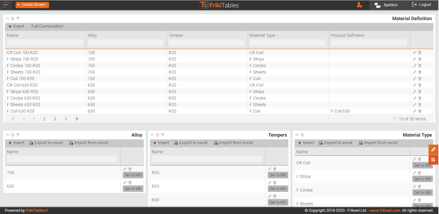The height and width of the screenshot is (214, 439).
Task: Click orange document floating side button
Action: tap(433, 159)
